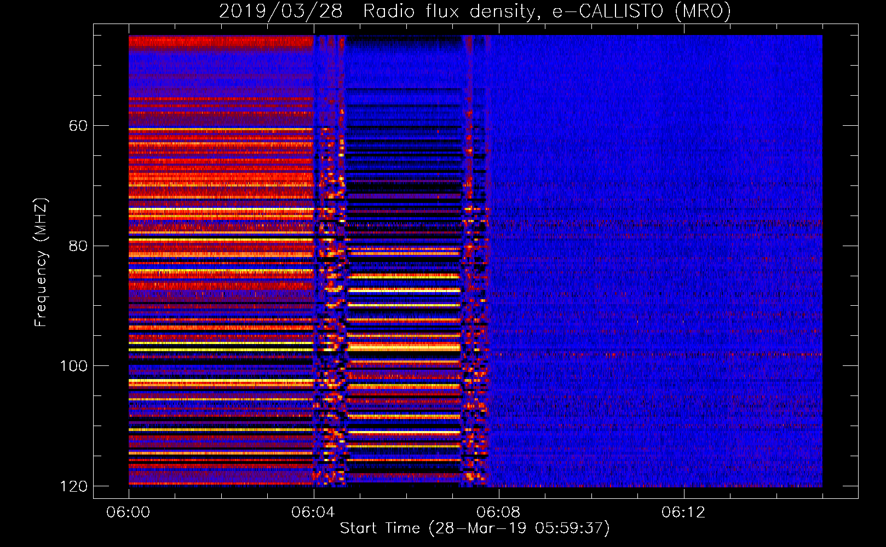Click the 100 frequency tick label

coord(73,366)
